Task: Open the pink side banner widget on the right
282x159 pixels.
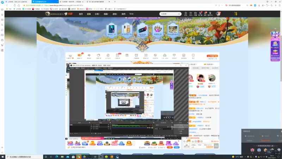Action: coord(275,46)
